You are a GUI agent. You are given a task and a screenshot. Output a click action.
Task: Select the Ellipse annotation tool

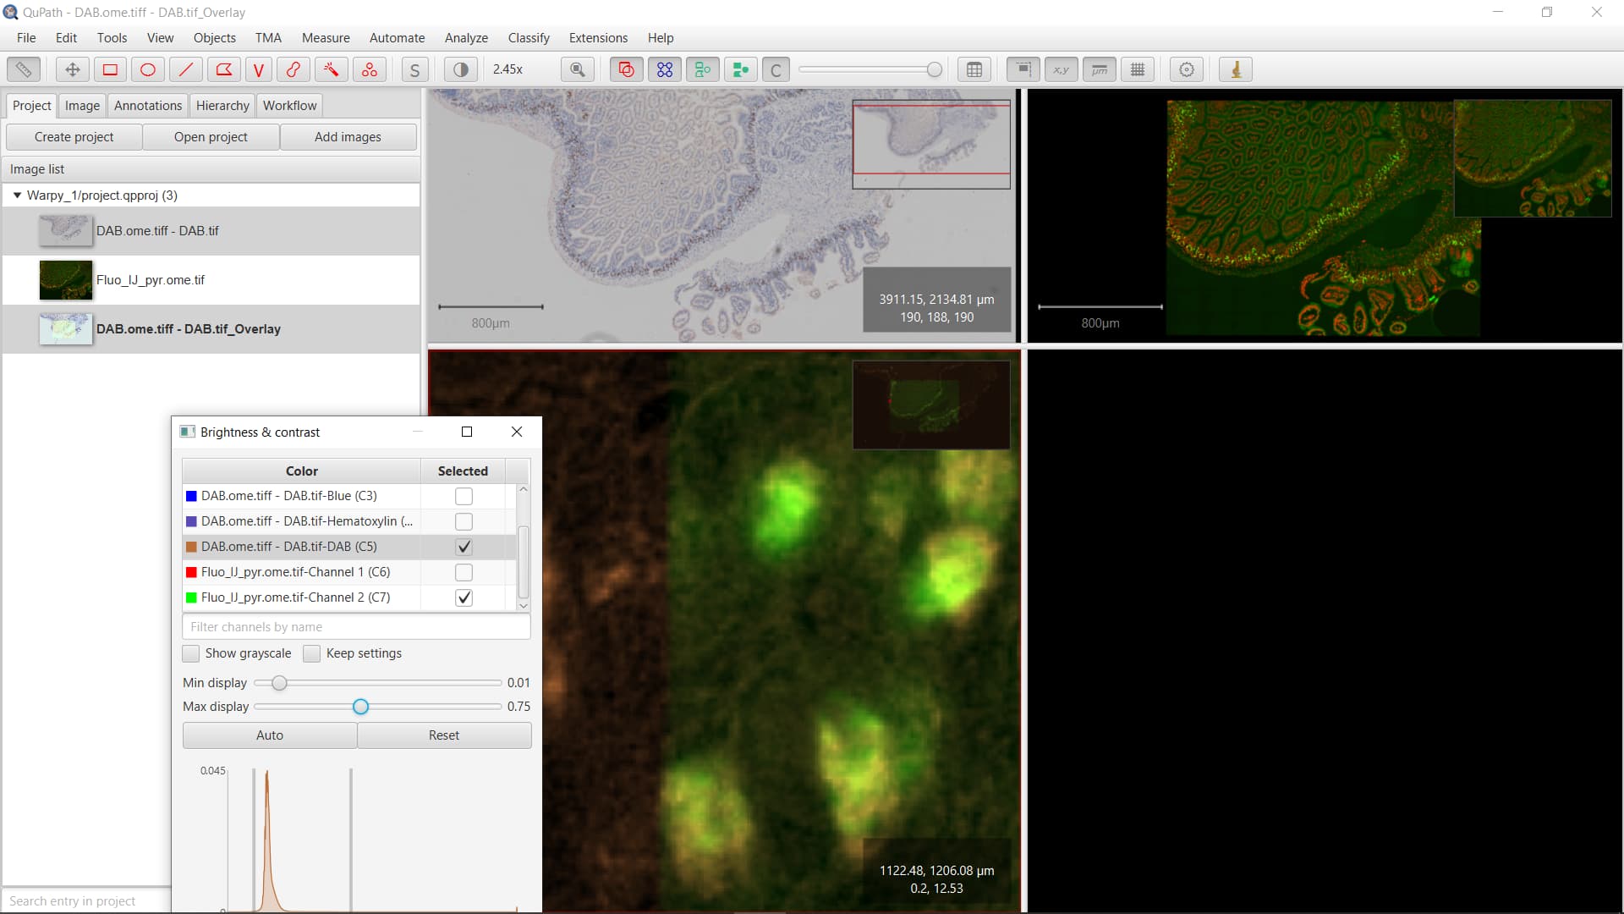click(x=148, y=69)
